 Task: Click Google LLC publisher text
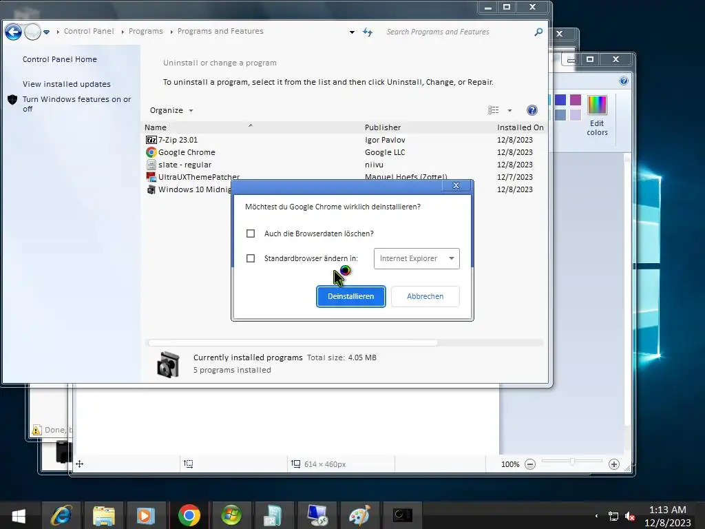385,152
